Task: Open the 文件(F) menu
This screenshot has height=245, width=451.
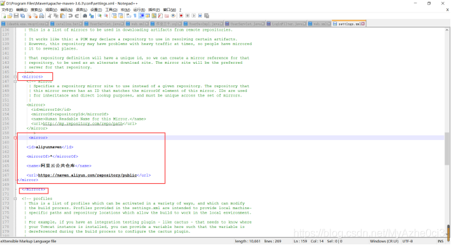Action: click(x=7, y=10)
